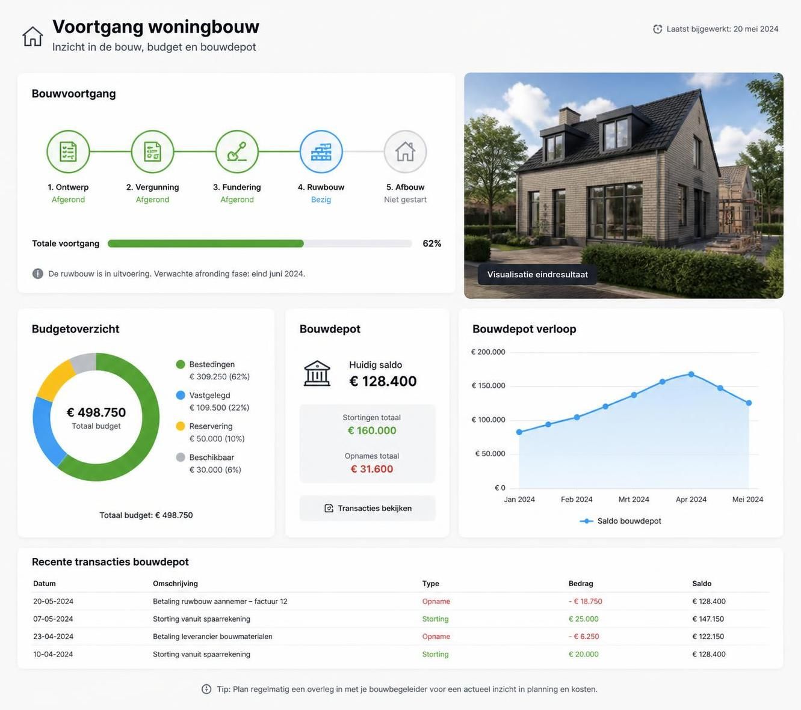Open the Ruwbouw phase icon
The image size is (801, 710).
(321, 151)
